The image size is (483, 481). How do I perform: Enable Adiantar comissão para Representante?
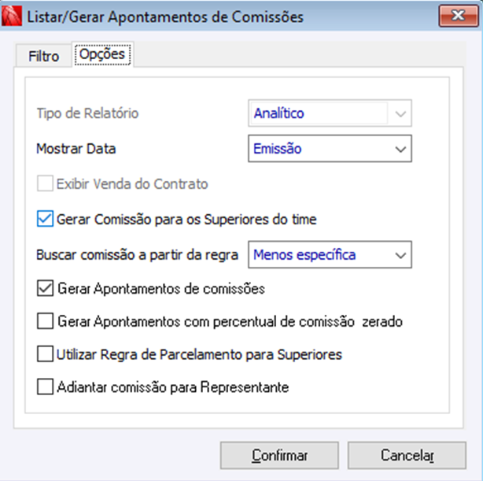tap(45, 387)
